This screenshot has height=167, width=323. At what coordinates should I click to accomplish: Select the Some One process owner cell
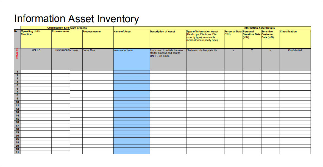point(89,50)
